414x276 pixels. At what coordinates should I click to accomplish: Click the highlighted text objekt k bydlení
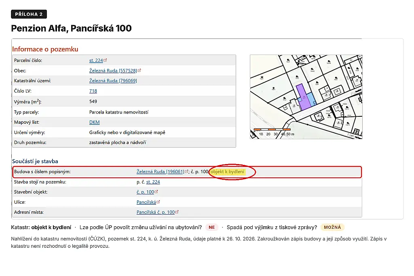tap(227, 172)
